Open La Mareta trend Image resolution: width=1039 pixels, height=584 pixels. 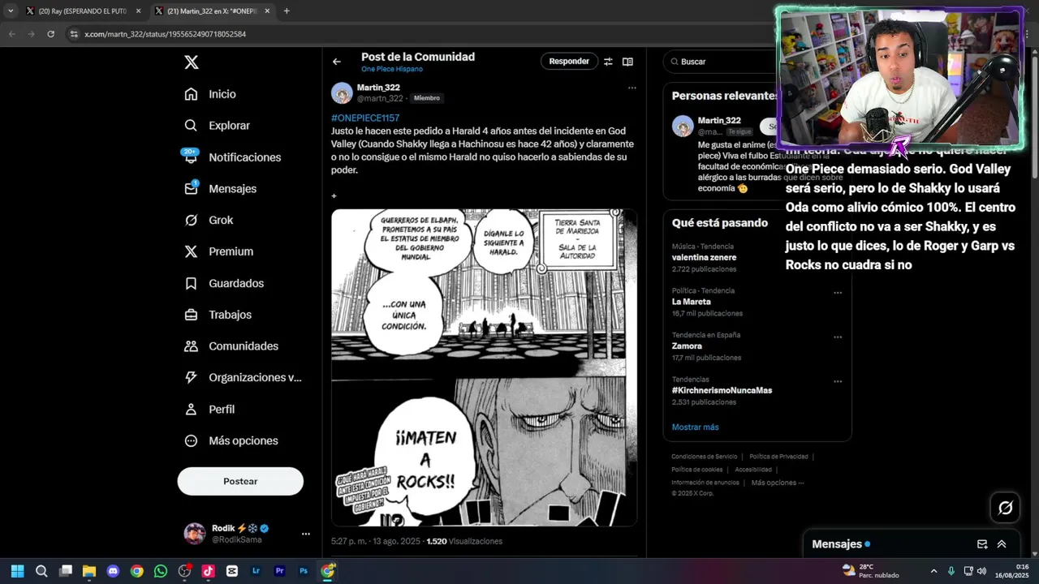point(691,302)
